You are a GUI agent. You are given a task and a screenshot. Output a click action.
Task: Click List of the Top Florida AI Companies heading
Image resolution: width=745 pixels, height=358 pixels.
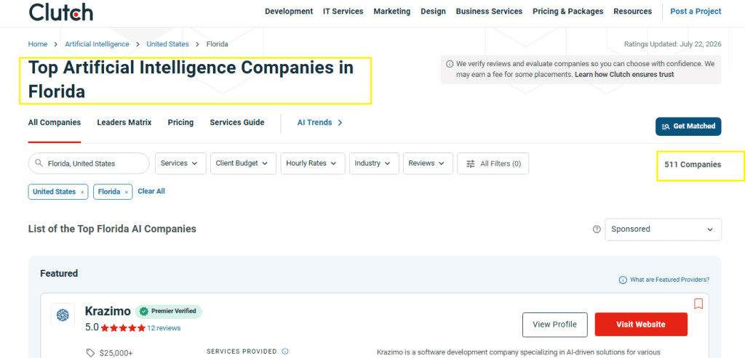coord(112,229)
